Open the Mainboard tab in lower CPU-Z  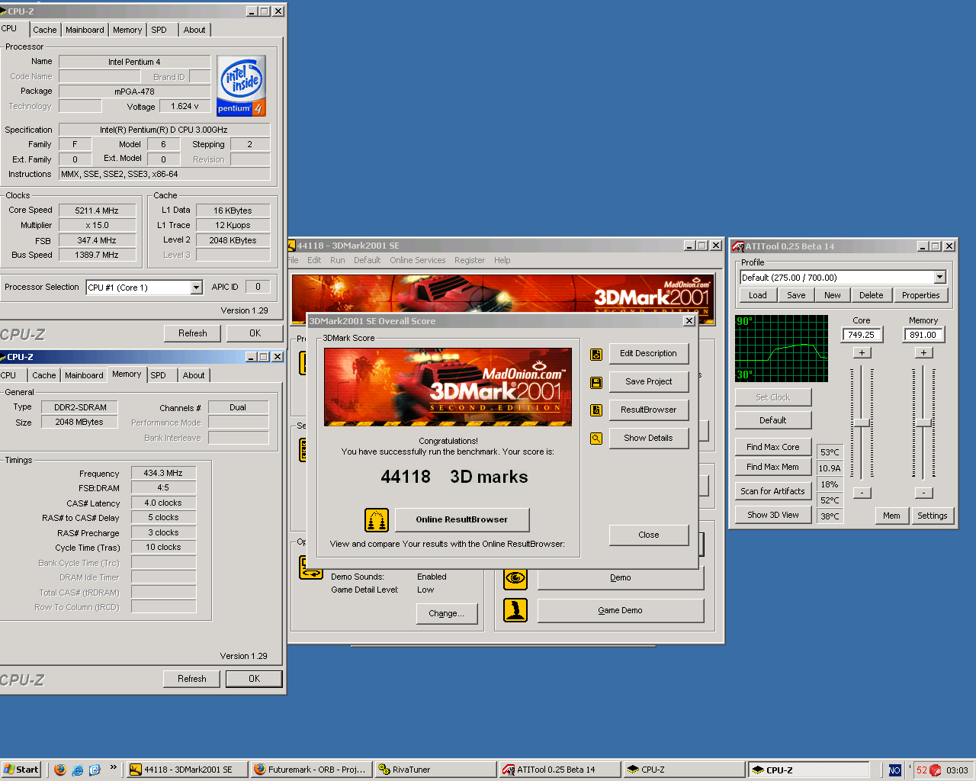[84, 375]
